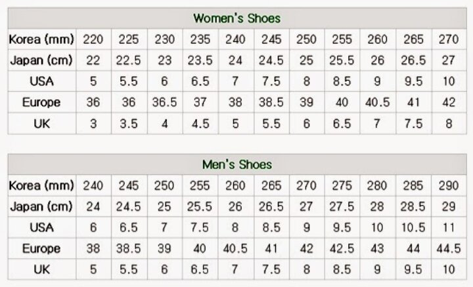The height and width of the screenshot is (287, 473).
Task: Click Europe size 42.5 in Men's table
Action: tap(342, 248)
